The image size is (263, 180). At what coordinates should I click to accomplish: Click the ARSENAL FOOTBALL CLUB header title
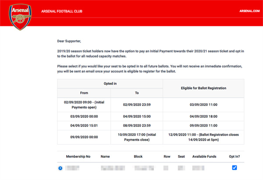click(x=62, y=11)
